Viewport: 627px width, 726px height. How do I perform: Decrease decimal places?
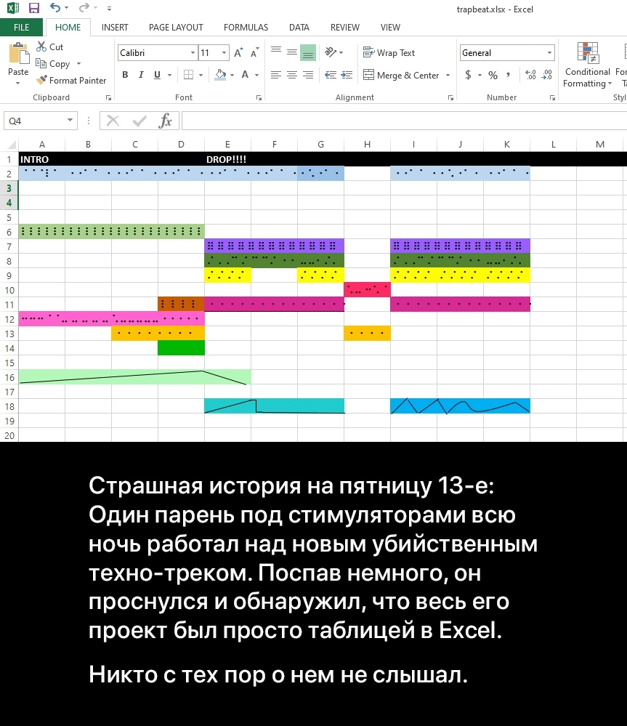[x=547, y=75]
